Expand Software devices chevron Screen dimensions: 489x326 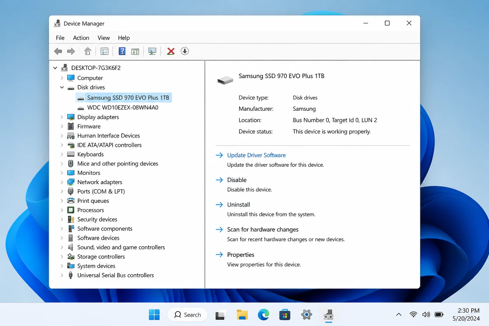[62, 238]
